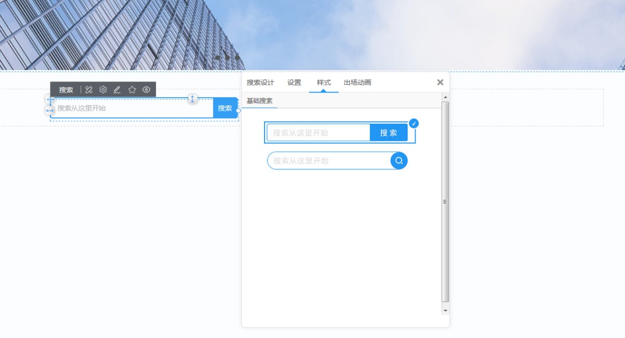Click the pencil edit icon in toolbar

[x=117, y=90]
